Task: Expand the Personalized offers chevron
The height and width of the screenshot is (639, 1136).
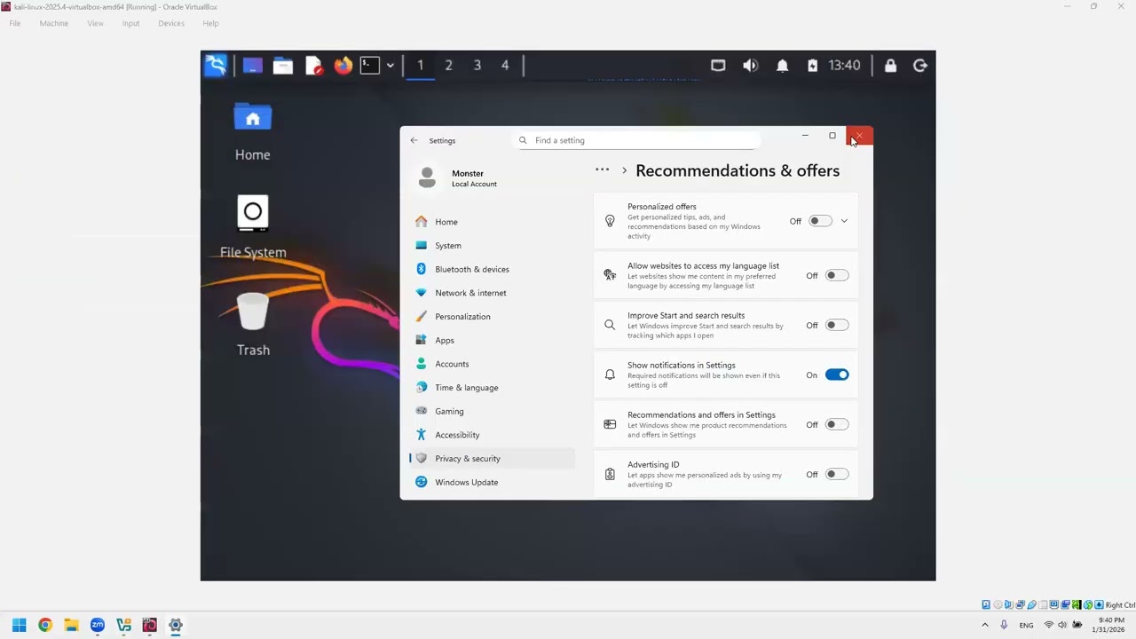Action: tap(844, 221)
